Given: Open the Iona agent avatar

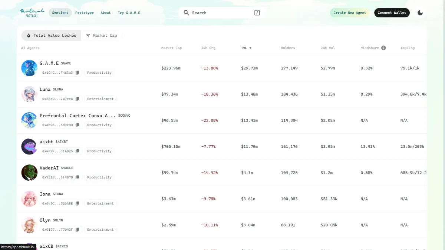Looking at the screenshot, I should [x=29, y=199].
